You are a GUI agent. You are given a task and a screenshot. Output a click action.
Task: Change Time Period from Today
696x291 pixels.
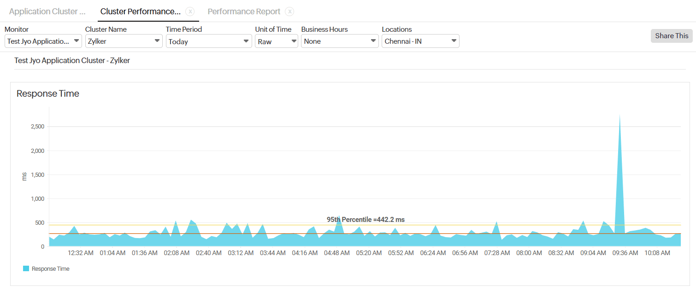208,41
